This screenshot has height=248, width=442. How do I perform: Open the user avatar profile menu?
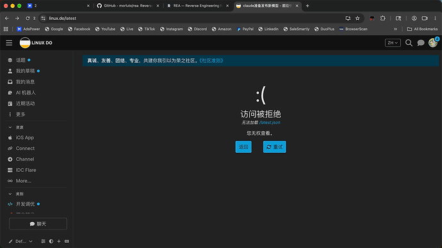pyautogui.click(x=433, y=43)
